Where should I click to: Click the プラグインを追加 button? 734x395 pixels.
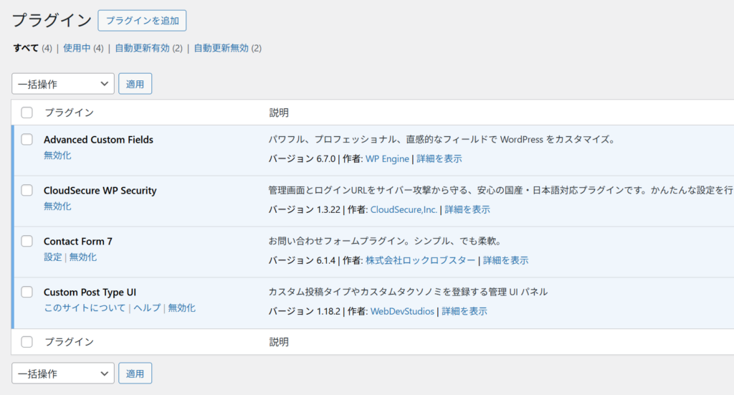pyautogui.click(x=142, y=21)
